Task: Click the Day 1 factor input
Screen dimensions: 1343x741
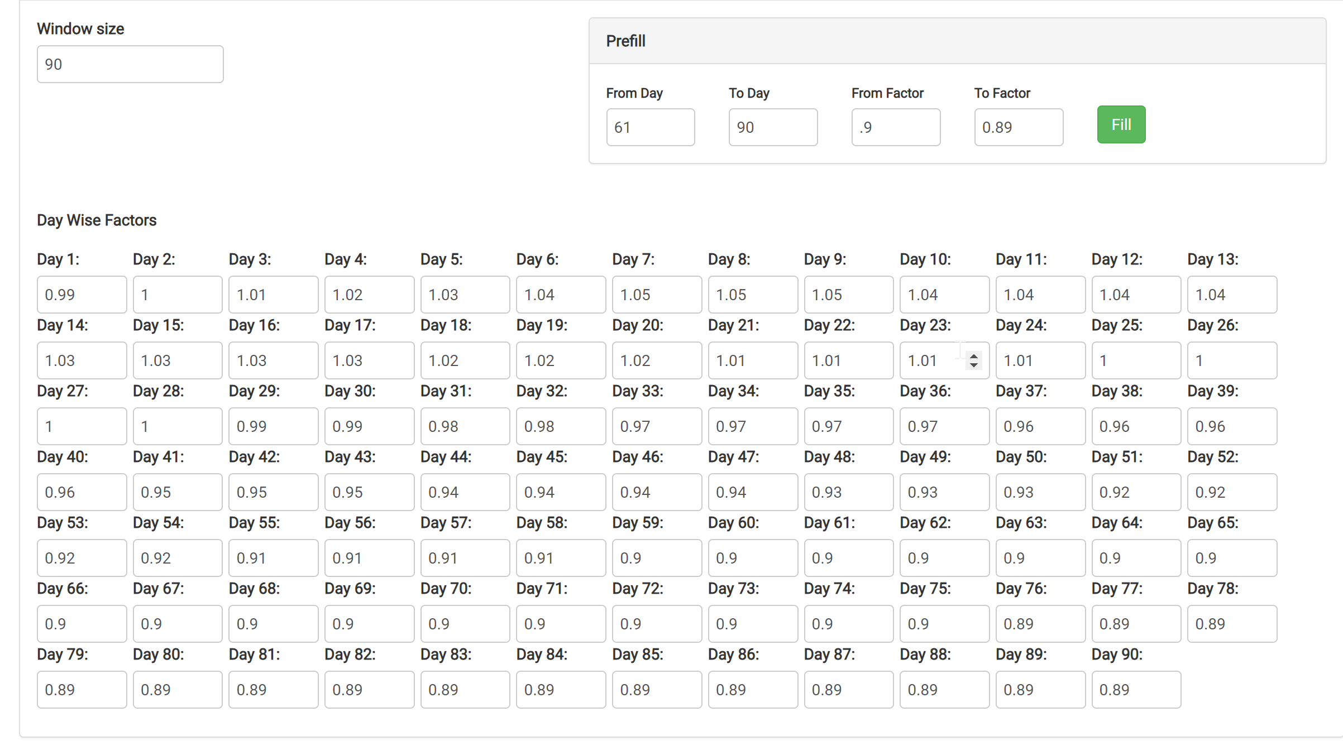Action: click(82, 295)
